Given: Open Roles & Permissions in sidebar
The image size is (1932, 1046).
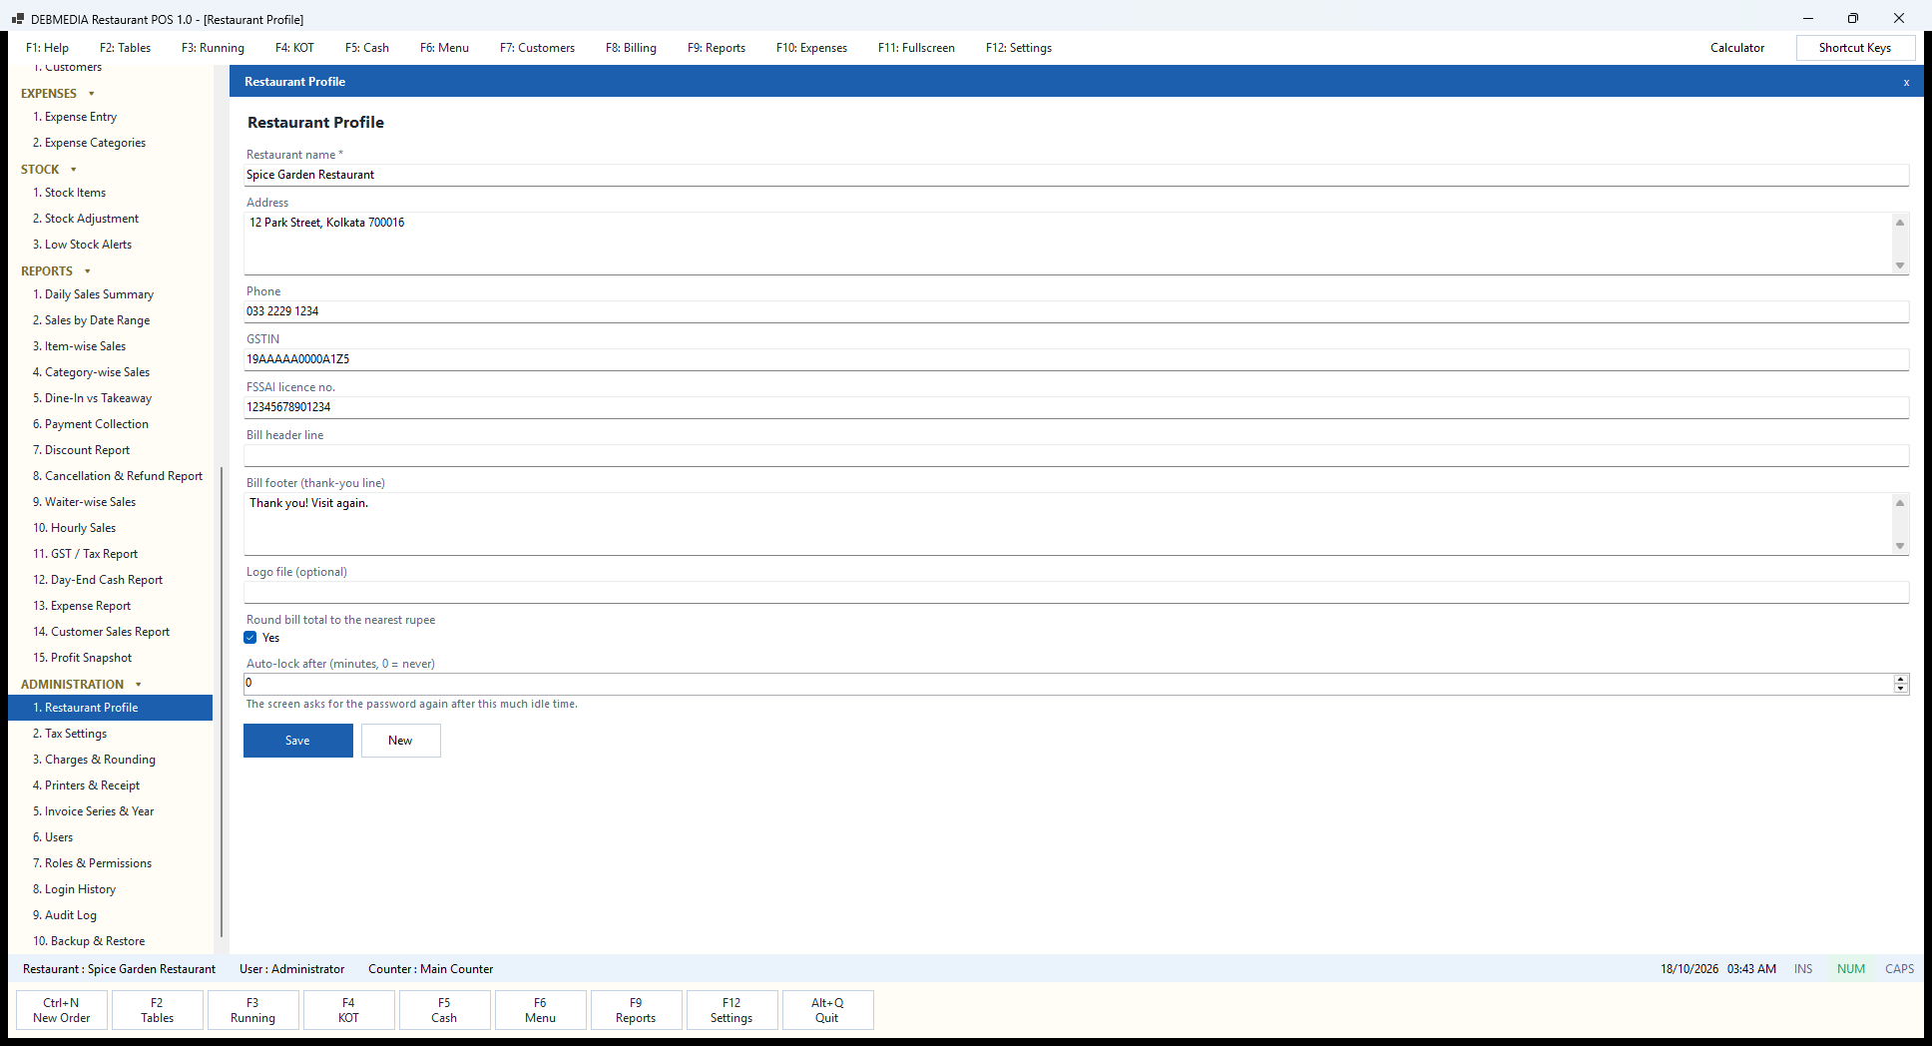Looking at the screenshot, I should 110,863.
